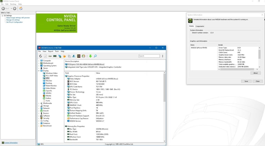The height and width of the screenshot is (146, 265).
Task: Click the green download arrow update icon
Action: point(90,56)
